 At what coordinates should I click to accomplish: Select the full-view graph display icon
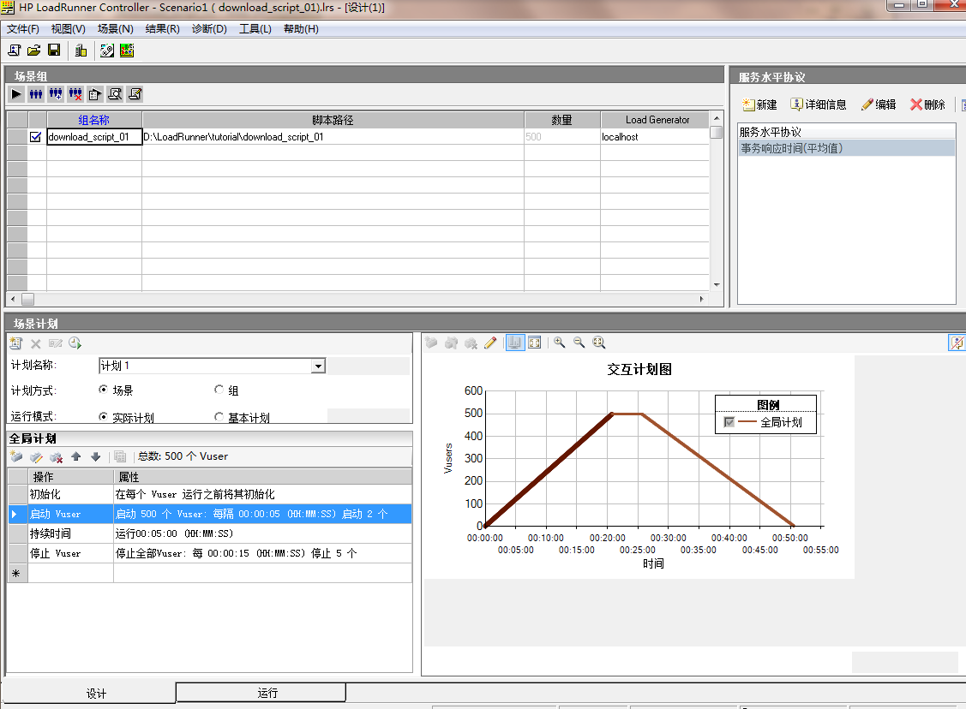click(x=535, y=343)
